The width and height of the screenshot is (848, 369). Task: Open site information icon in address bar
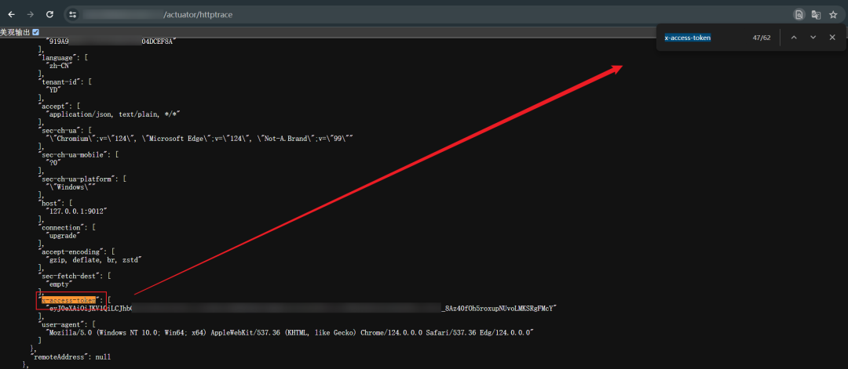72,14
